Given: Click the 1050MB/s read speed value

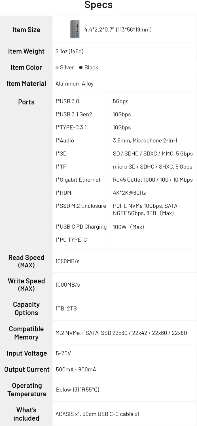Looking at the screenshot, I should [67, 261].
